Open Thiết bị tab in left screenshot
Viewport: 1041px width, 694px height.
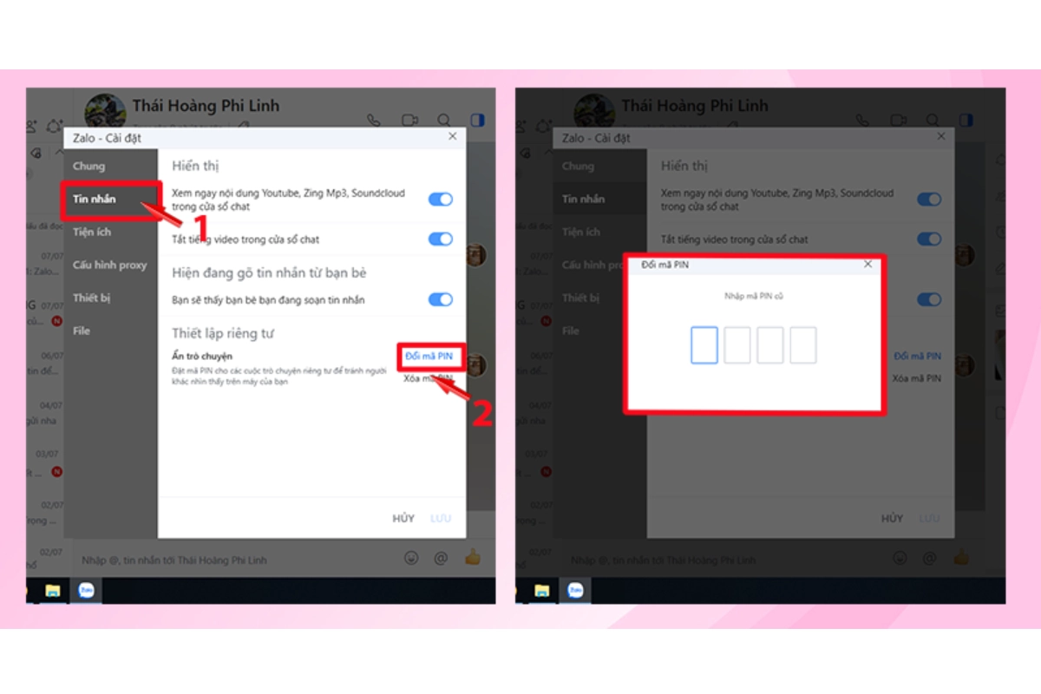point(92,298)
